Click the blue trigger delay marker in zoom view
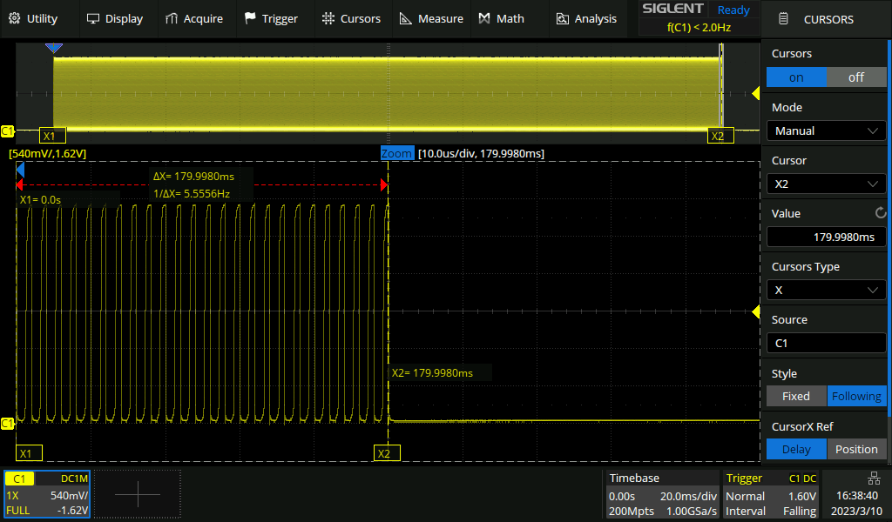This screenshot has height=522, width=892. click(x=21, y=170)
